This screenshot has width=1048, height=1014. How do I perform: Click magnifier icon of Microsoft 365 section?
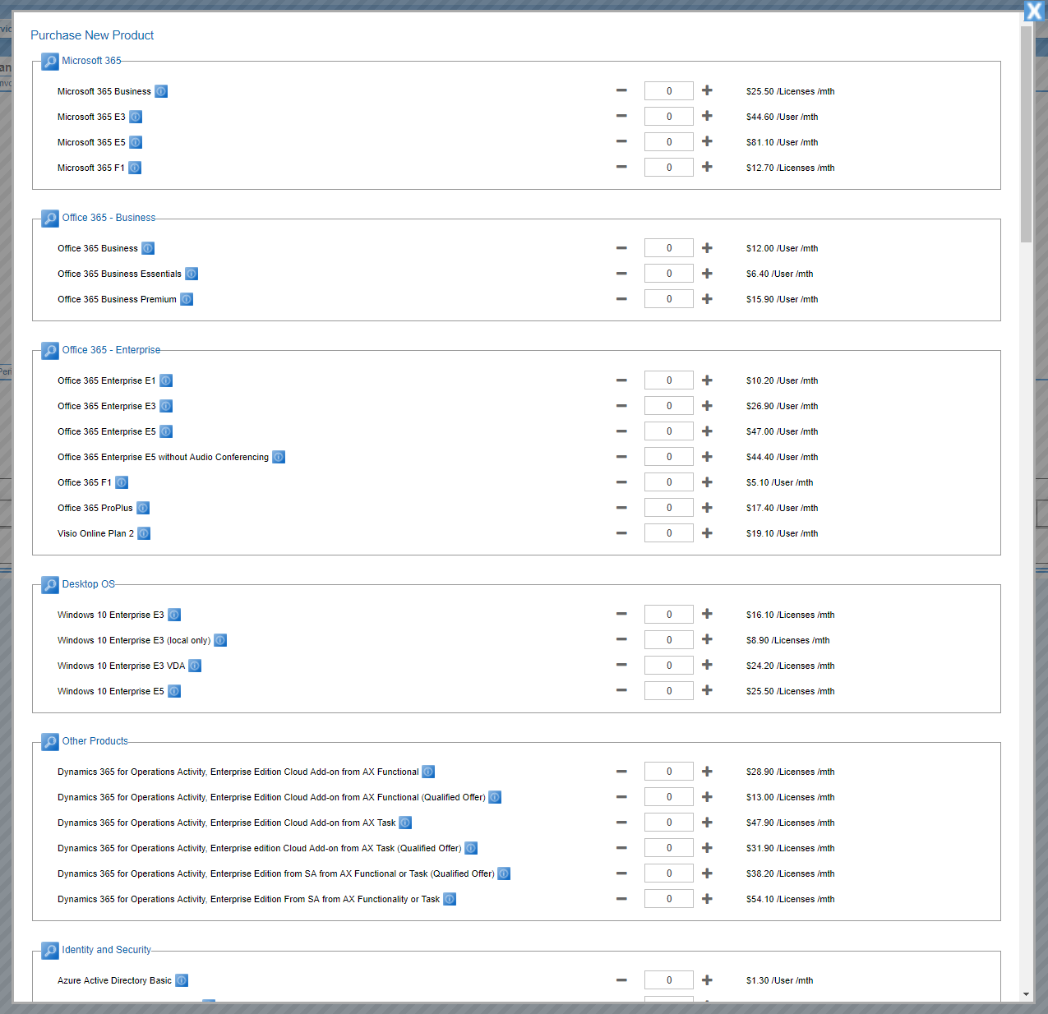coord(50,62)
